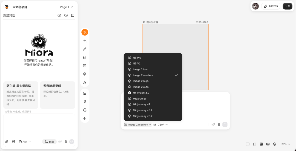
Task: Click the paperclip attachment icon
Action: 7,142
